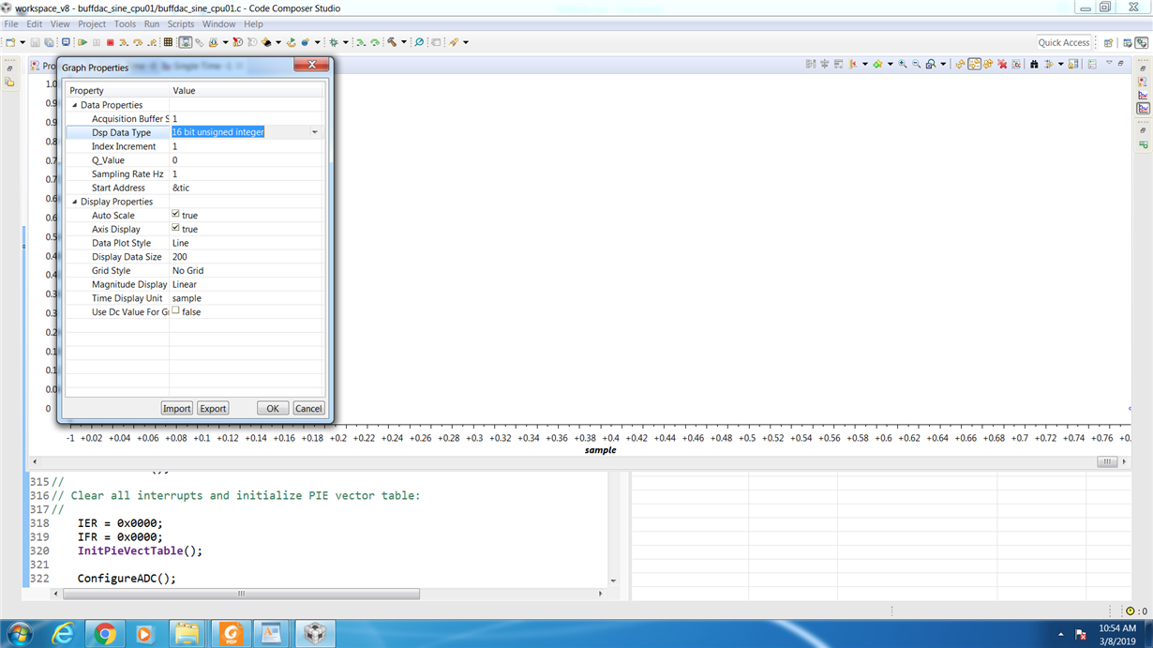This screenshot has width=1153, height=648.
Task: Export the graph properties
Action: (x=213, y=408)
